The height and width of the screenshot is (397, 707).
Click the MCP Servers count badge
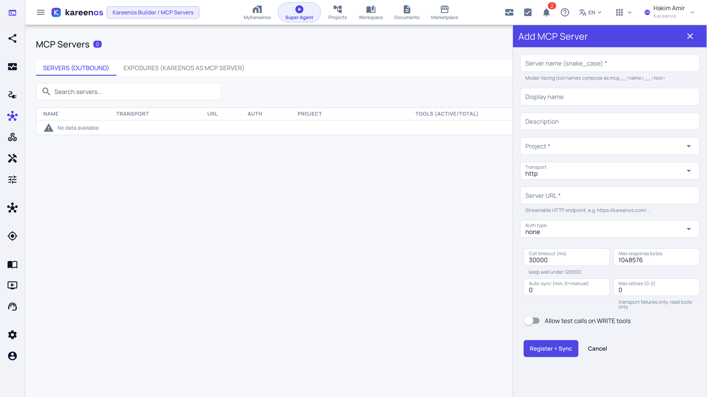point(97,44)
